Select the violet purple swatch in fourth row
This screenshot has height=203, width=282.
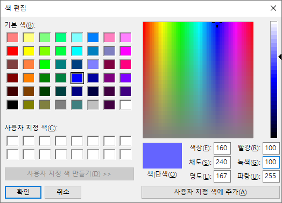click(125, 78)
